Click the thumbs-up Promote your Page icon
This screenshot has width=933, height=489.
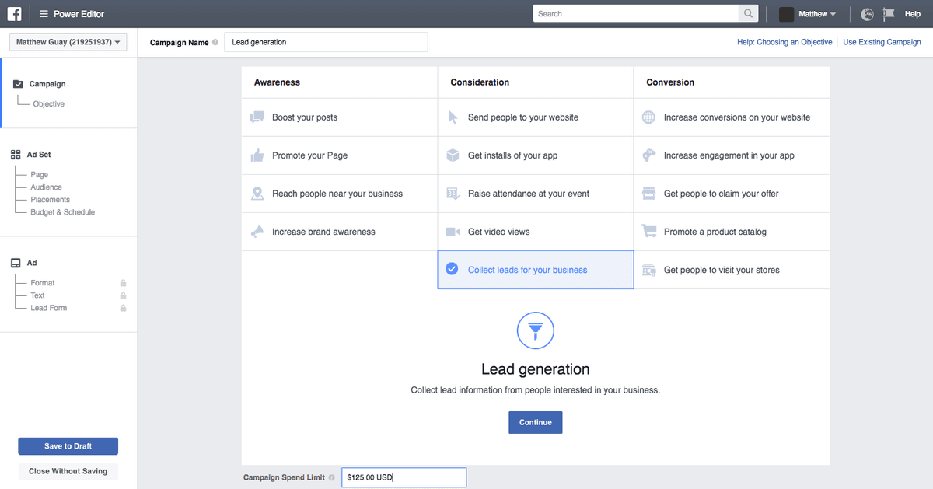257,155
